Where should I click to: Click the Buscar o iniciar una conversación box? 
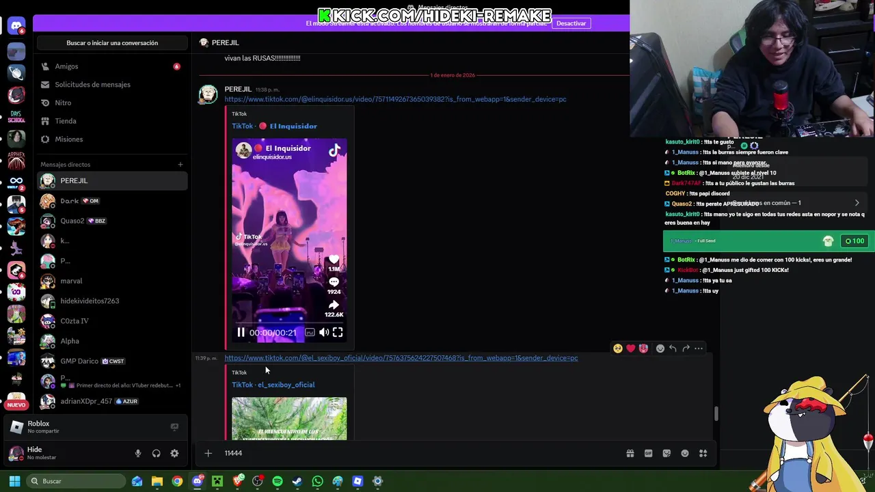(112, 43)
